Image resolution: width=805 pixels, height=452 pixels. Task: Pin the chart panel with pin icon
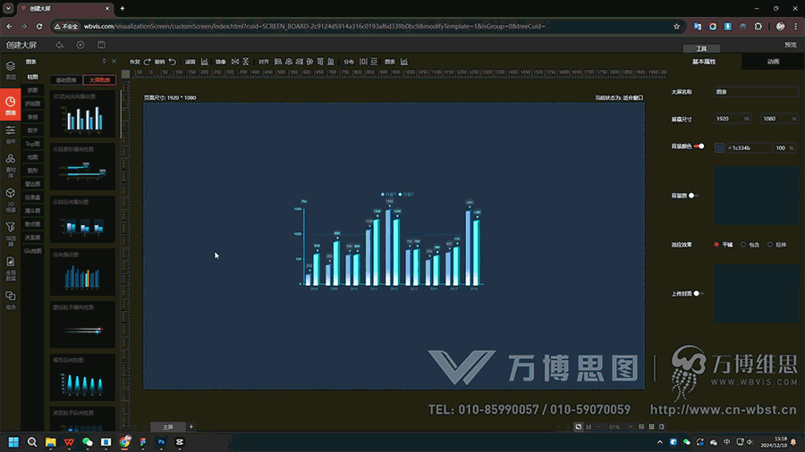[105, 61]
